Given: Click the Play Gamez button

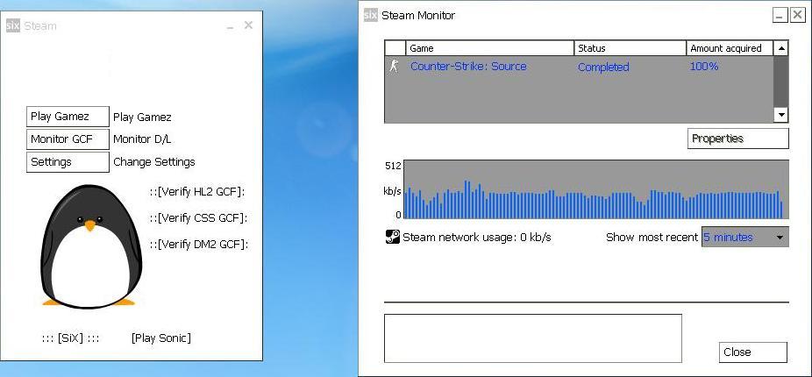Looking at the screenshot, I should (68, 117).
